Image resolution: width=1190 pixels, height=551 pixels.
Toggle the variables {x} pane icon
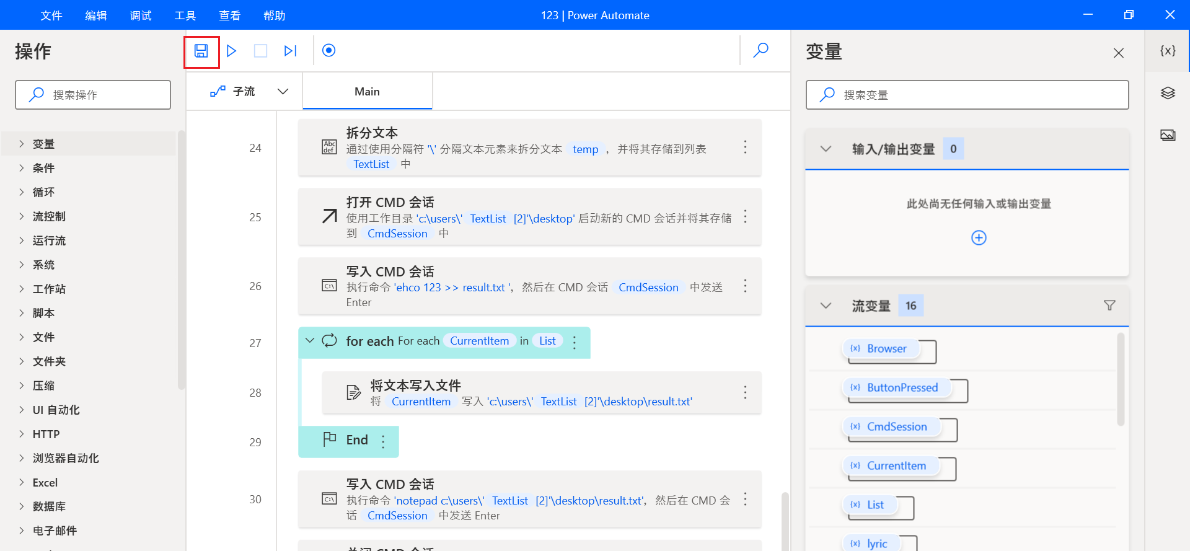1168,51
